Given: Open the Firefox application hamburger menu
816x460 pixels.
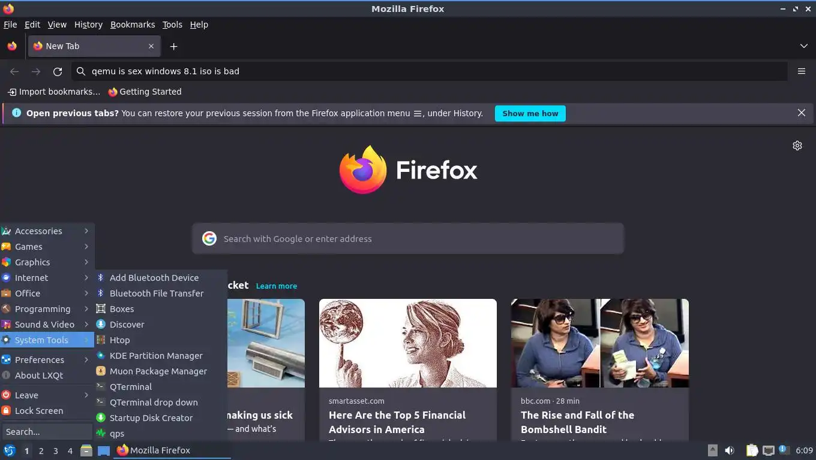Looking at the screenshot, I should point(802,71).
